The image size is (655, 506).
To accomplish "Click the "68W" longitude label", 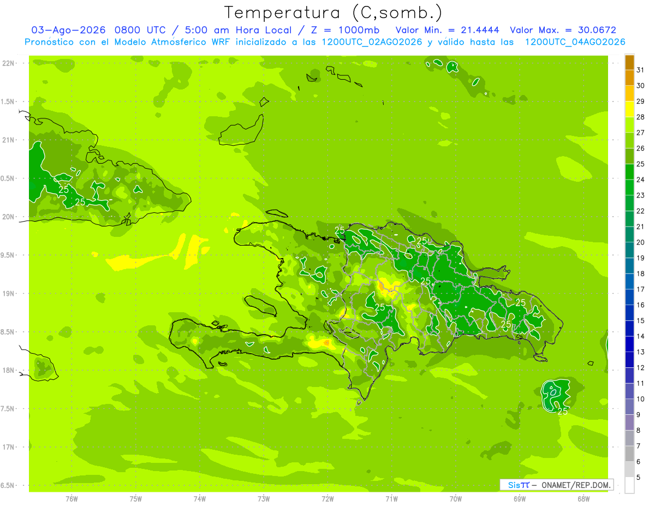I will 583,499.
